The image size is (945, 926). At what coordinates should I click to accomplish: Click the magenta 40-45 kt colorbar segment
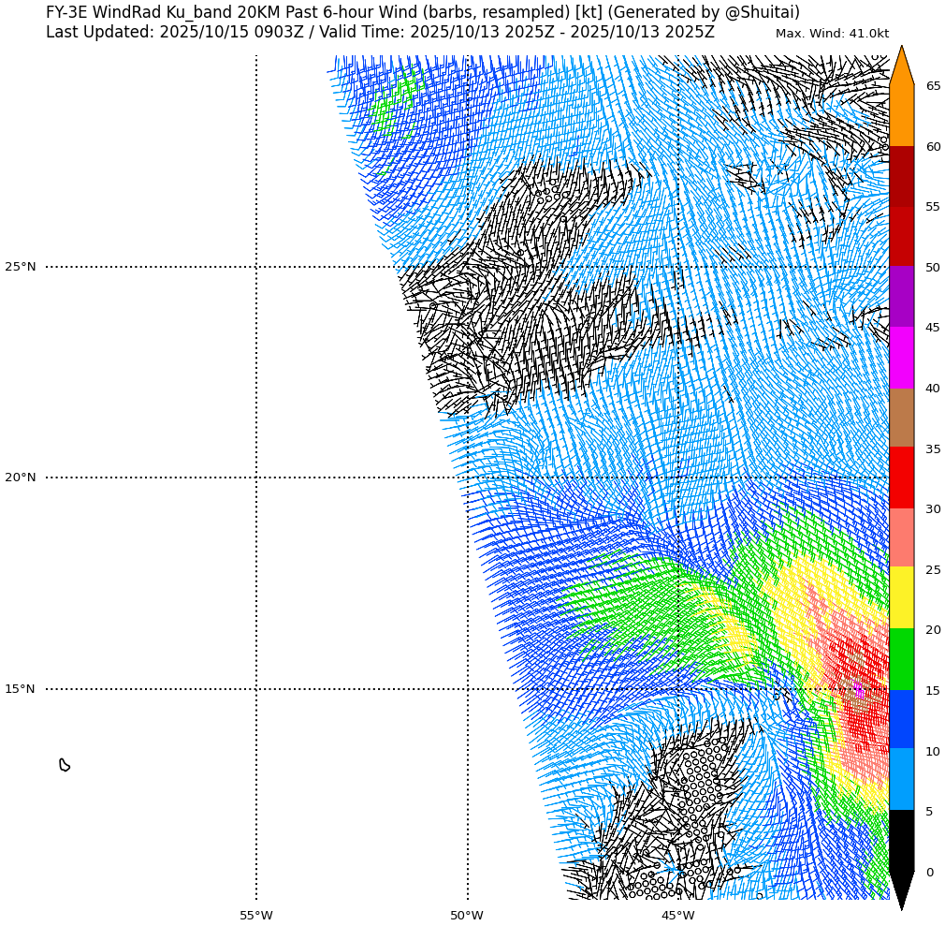point(901,358)
